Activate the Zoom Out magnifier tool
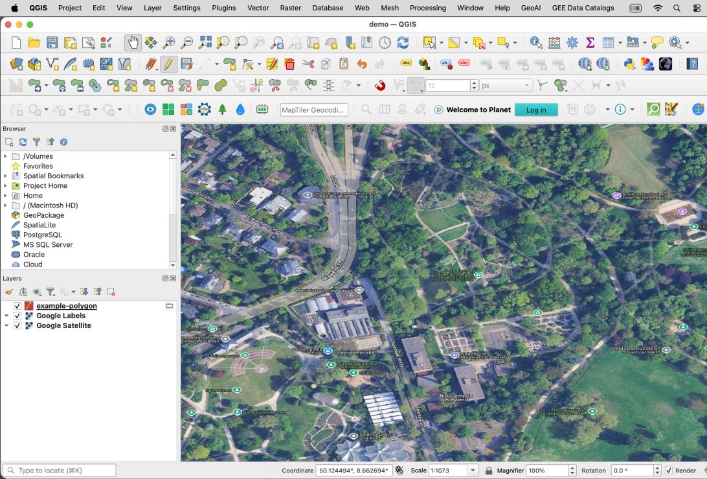The image size is (707, 479). [186, 43]
